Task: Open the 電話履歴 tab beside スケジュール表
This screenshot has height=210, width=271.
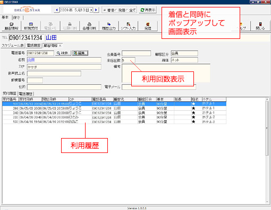Action: pos(33,46)
